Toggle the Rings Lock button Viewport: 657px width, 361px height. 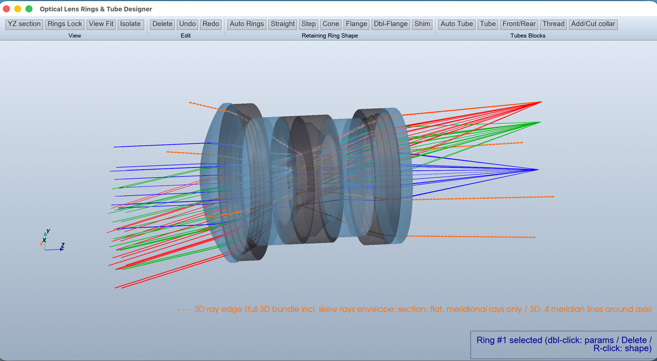(65, 24)
